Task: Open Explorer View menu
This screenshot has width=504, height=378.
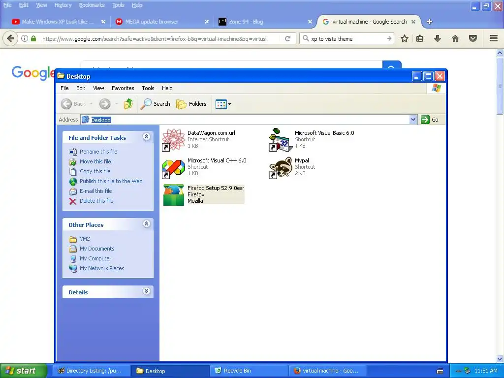Action: coord(98,88)
